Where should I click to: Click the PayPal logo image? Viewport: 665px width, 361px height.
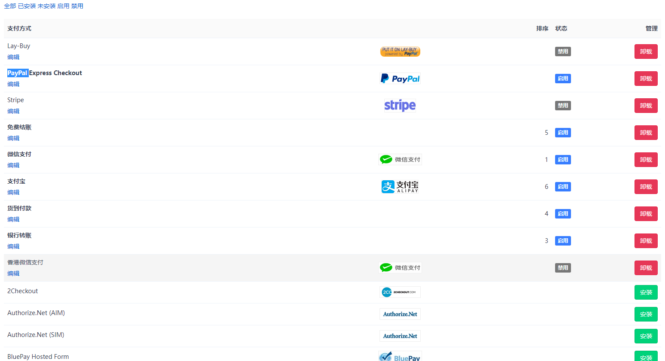(x=400, y=79)
